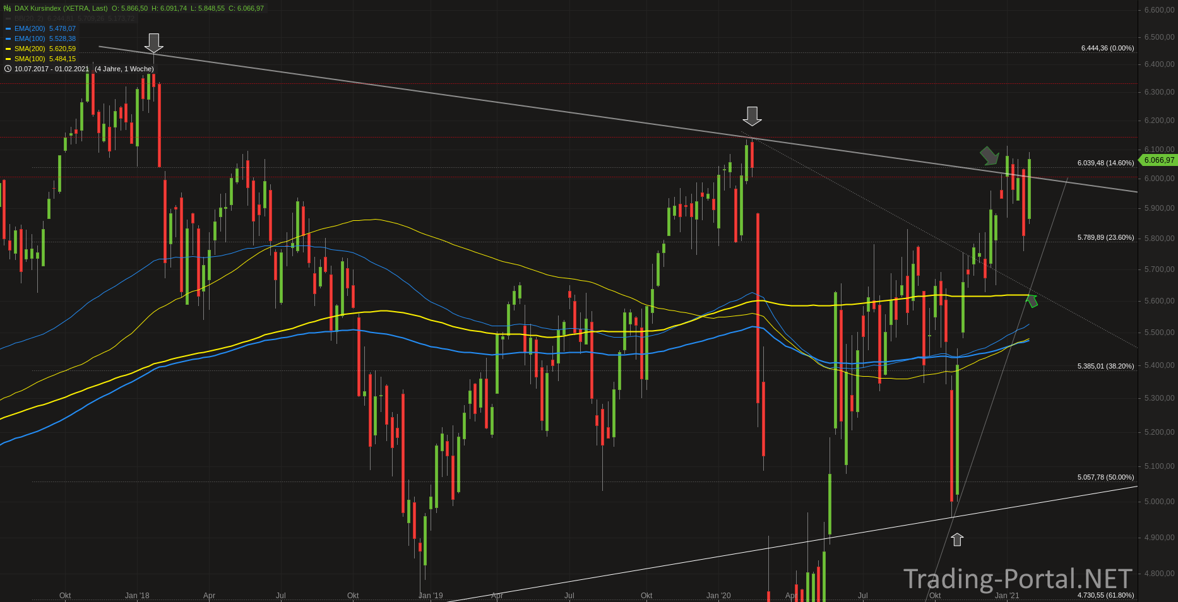The height and width of the screenshot is (602, 1178).
Task: Click the clock icon next to the date range
Action: pyautogui.click(x=8, y=69)
